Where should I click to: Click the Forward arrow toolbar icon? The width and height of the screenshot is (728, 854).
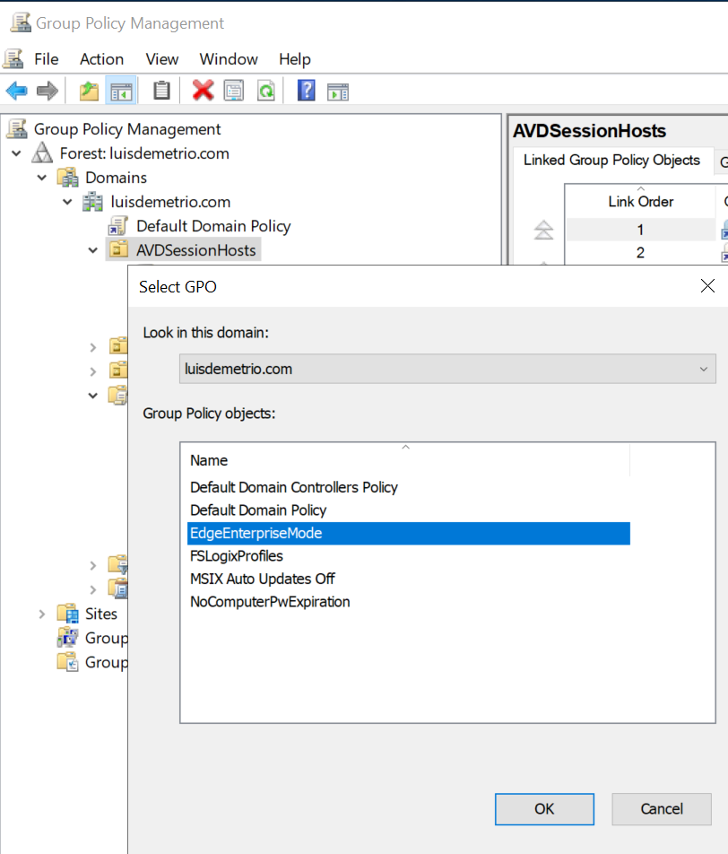[48, 91]
